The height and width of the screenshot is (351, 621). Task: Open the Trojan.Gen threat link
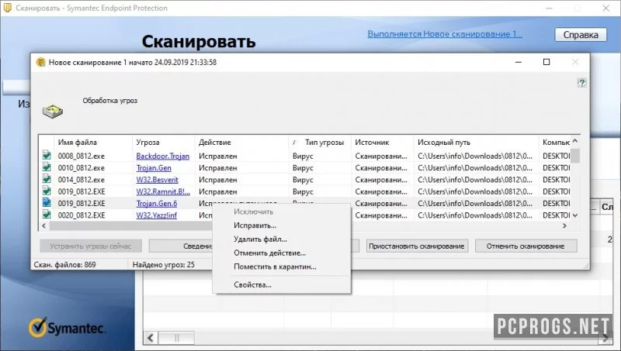[154, 168]
